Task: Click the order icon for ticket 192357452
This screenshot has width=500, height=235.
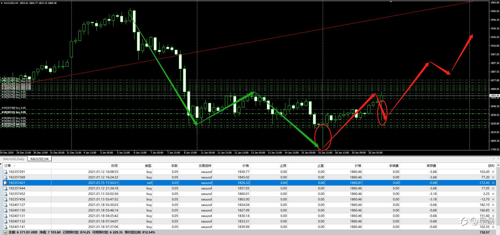Action: 6,194
